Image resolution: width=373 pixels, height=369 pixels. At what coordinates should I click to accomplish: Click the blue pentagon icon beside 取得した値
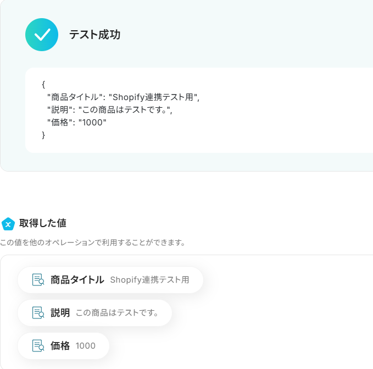tap(8, 224)
